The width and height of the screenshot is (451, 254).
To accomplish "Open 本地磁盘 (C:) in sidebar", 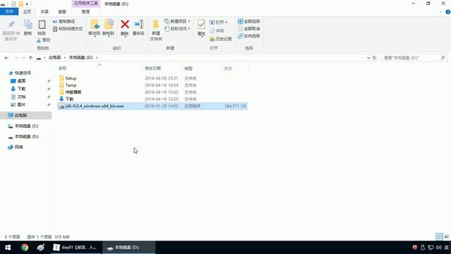I will point(27,126).
